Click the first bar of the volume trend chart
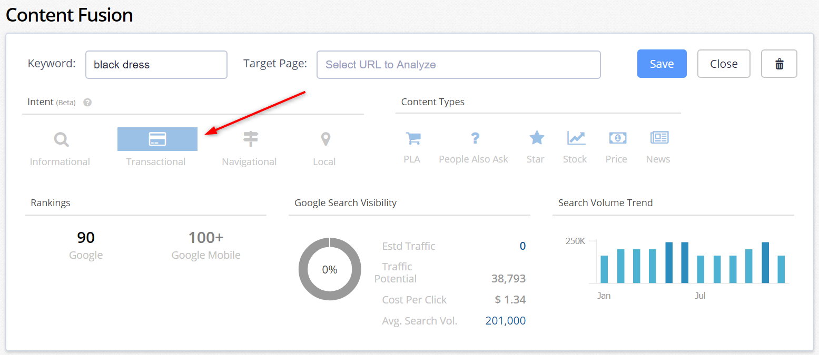The height and width of the screenshot is (355, 819). pos(604,269)
